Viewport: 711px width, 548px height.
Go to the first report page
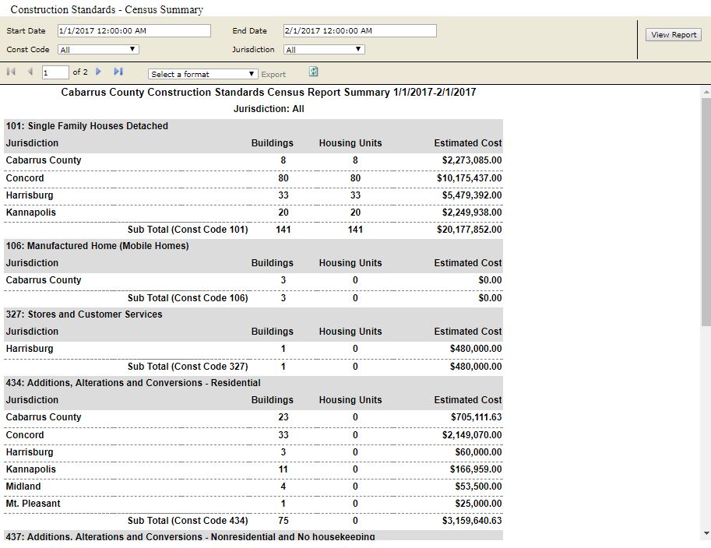(x=11, y=72)
